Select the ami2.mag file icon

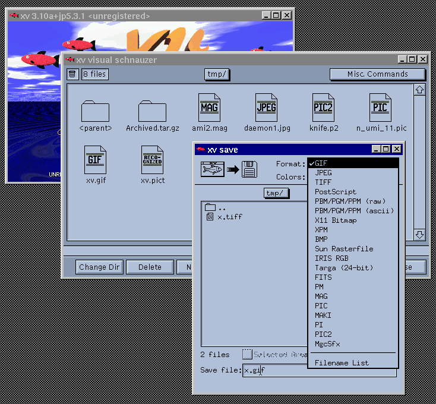click(x=209, y=108)
